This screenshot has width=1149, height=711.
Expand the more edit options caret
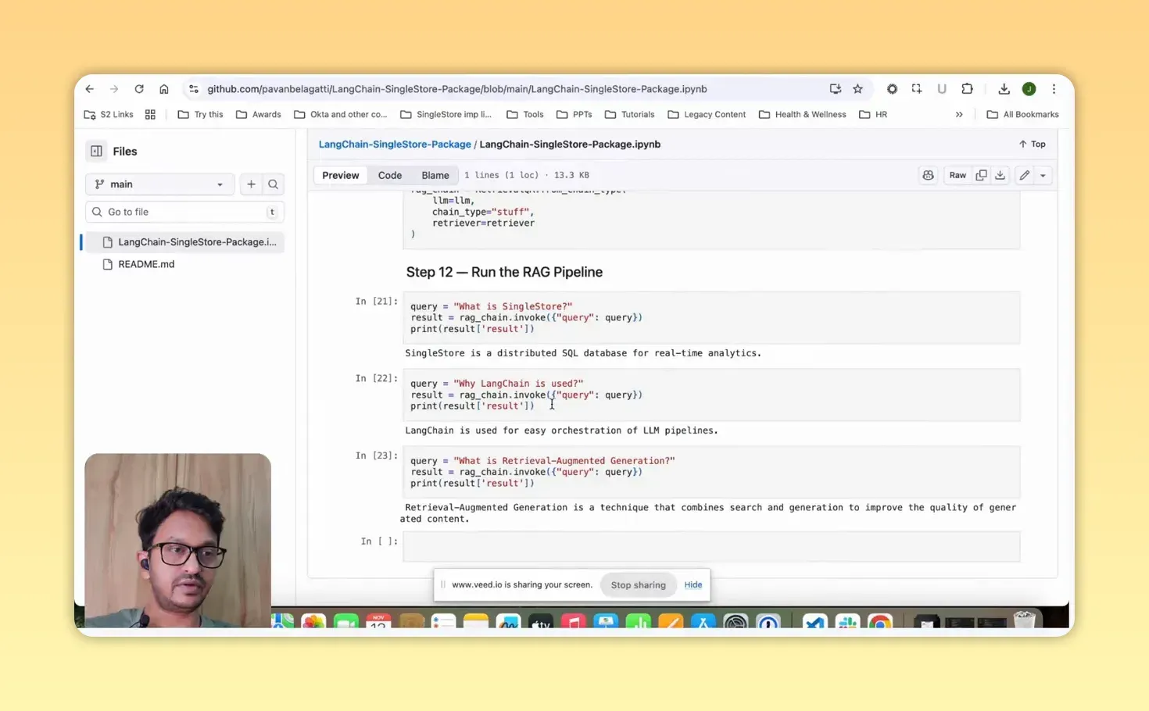pos(1043,176)
